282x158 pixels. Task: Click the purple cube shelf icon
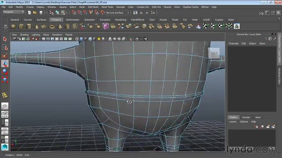pos(106,26)
